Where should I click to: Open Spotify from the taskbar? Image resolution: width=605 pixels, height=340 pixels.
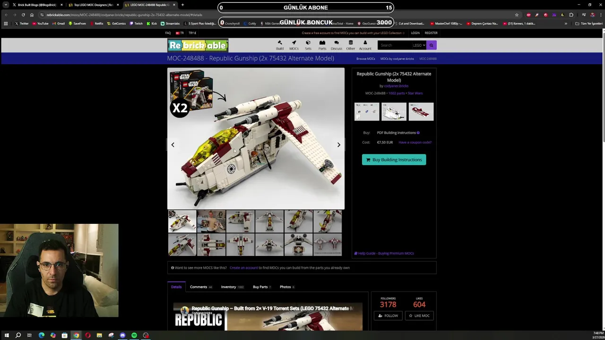click(x=134, y=335)
